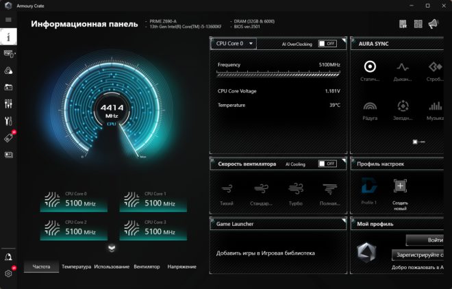This screenshot has height=289, width=452.
Task: Toggle the AI Cooling switch
Action: click(327, 164)
